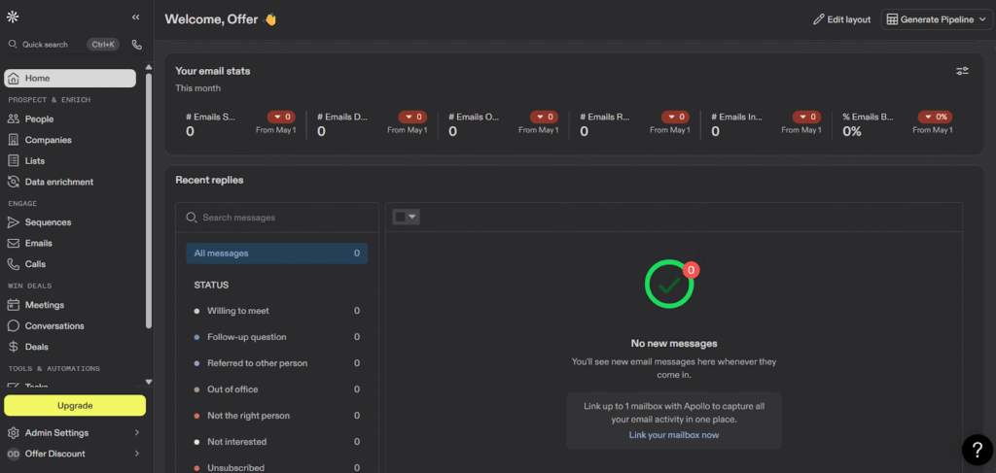Click the yellow Upgrade button

click(75, 405)
